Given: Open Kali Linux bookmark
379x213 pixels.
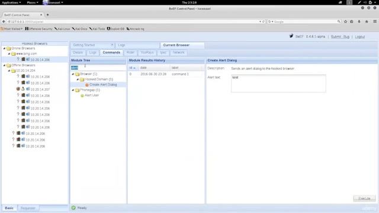Looking at the screenshot, I should pos(62,29).
